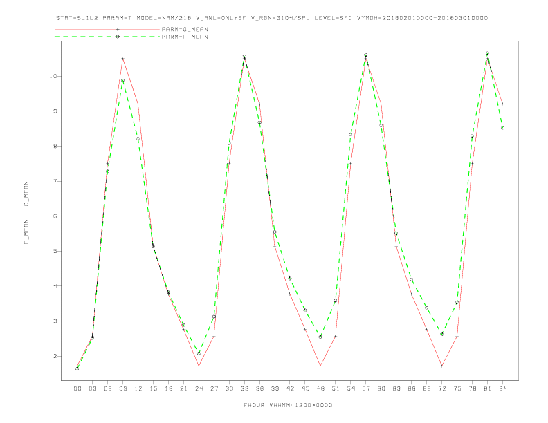
Task: Click the x-axis tick label 18
Action: tap(168, 388)
